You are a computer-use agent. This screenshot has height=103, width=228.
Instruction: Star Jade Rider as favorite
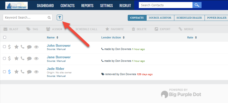[x=16, y=72]
